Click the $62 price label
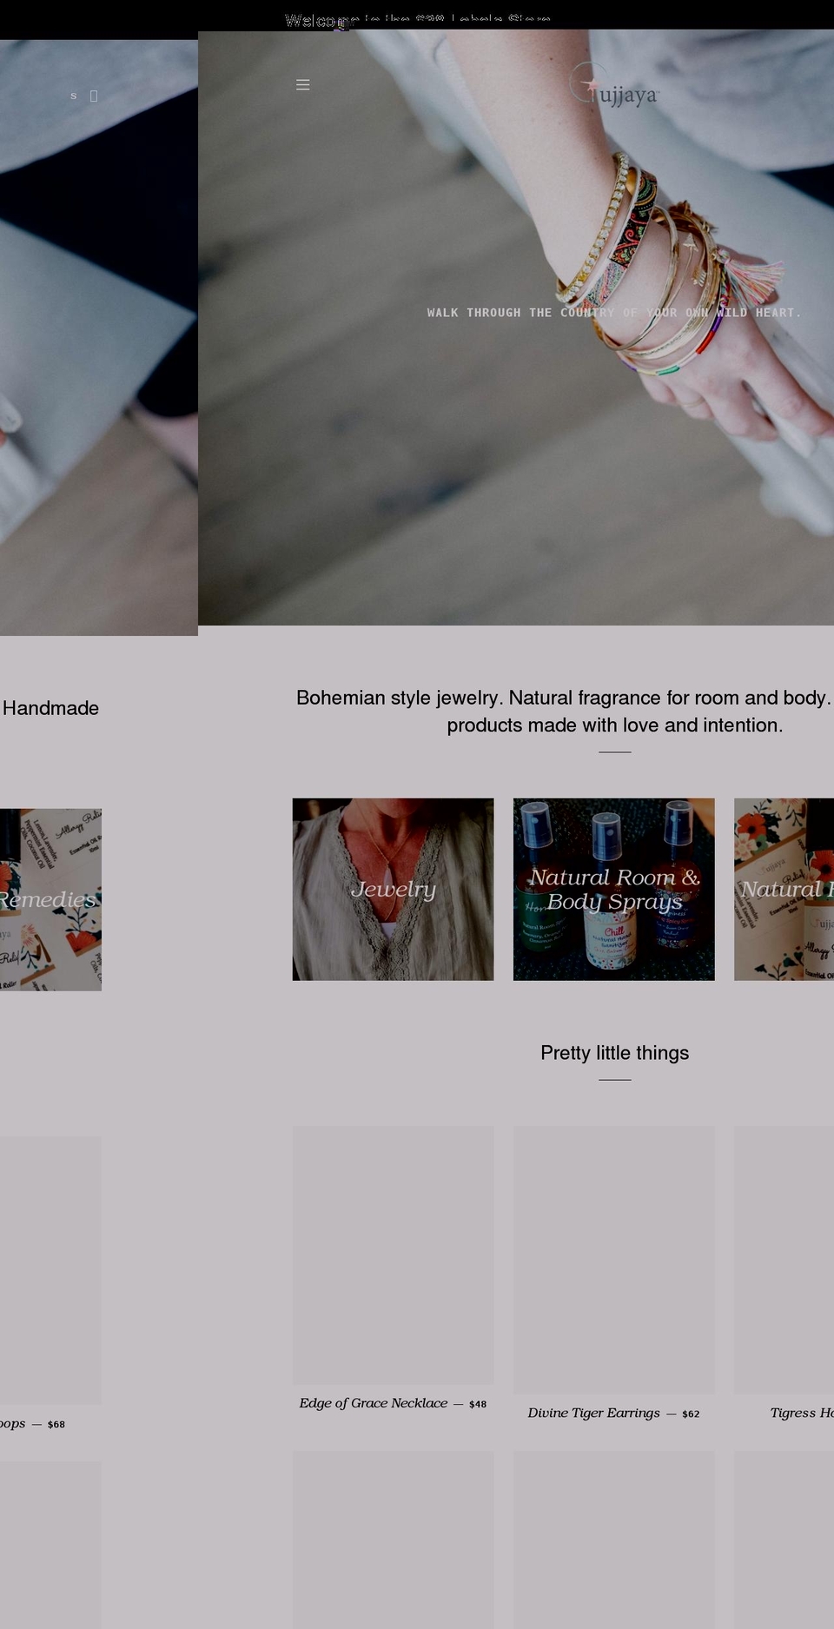Screen dimensions: 834x1629 (691, 1414)
